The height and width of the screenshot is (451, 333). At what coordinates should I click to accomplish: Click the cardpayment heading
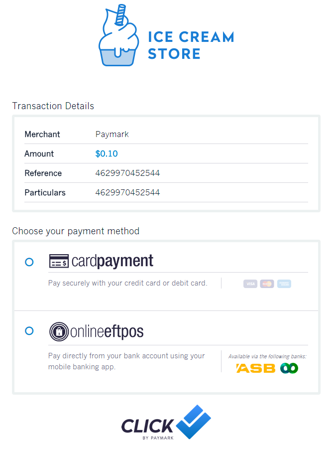pos(112,261)
